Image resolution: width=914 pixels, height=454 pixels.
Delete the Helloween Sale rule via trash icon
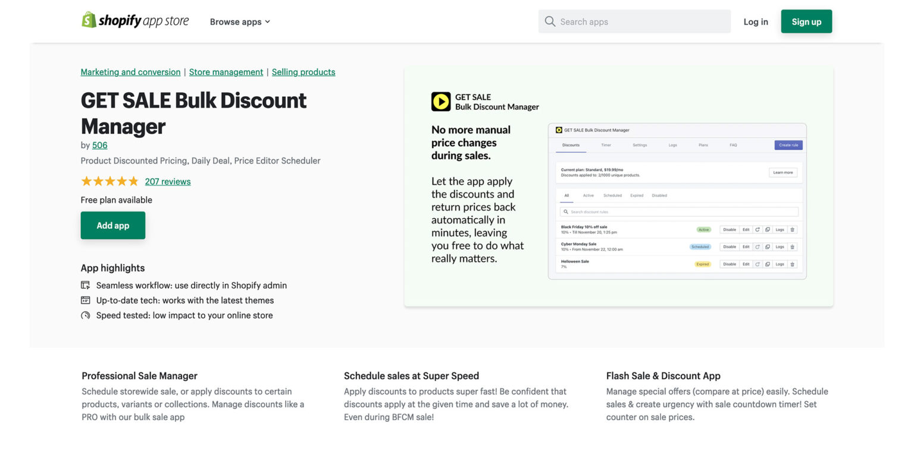(x=791, y=264)
